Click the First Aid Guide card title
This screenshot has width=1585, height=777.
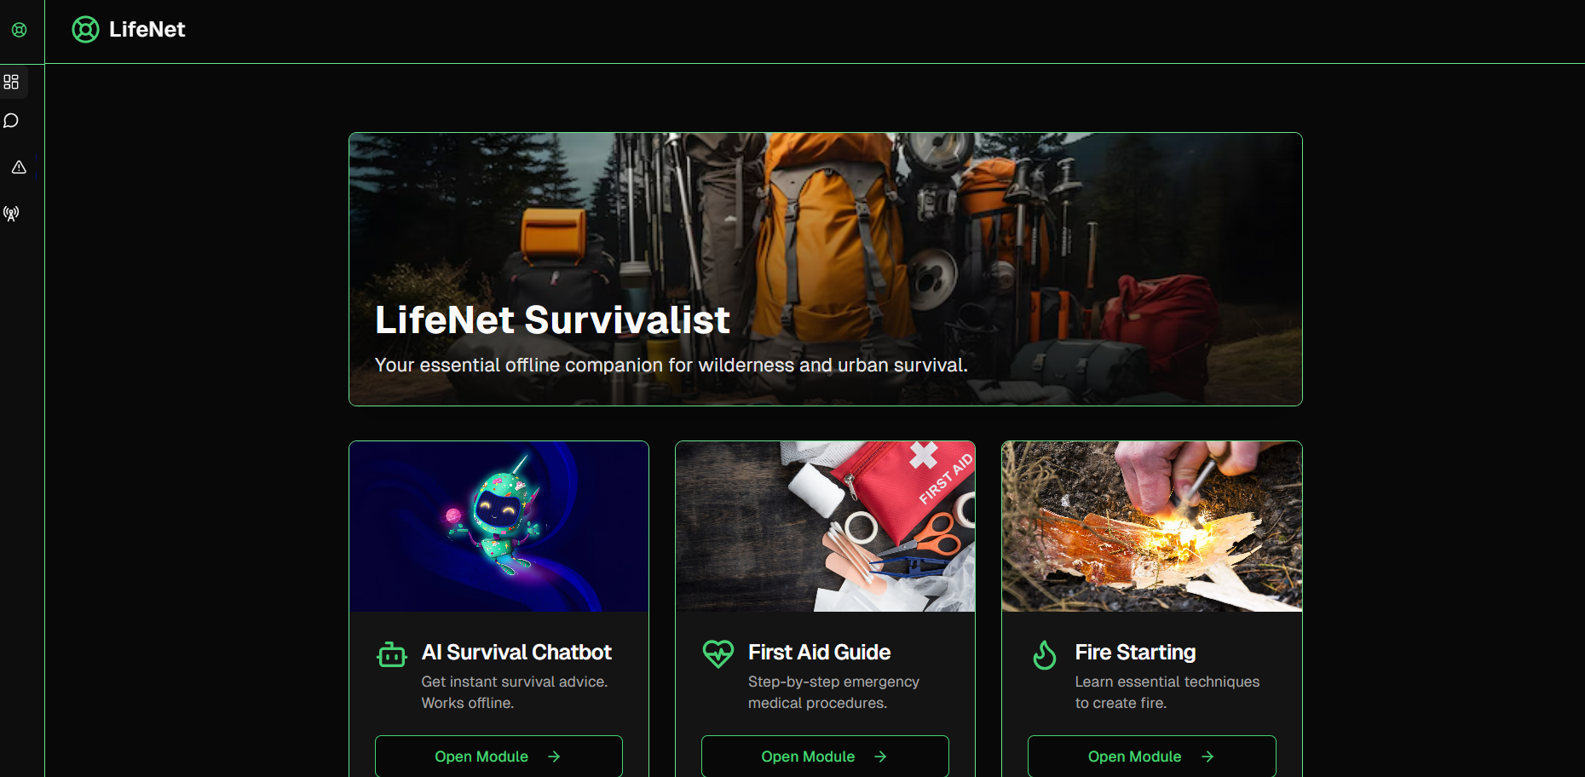click(820, 652)
